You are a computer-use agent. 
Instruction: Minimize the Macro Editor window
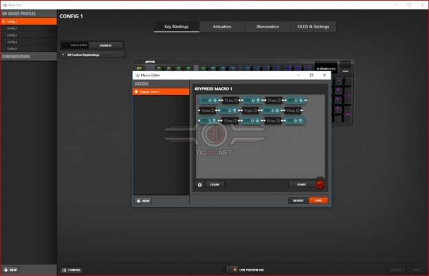(x=299, y=75)
